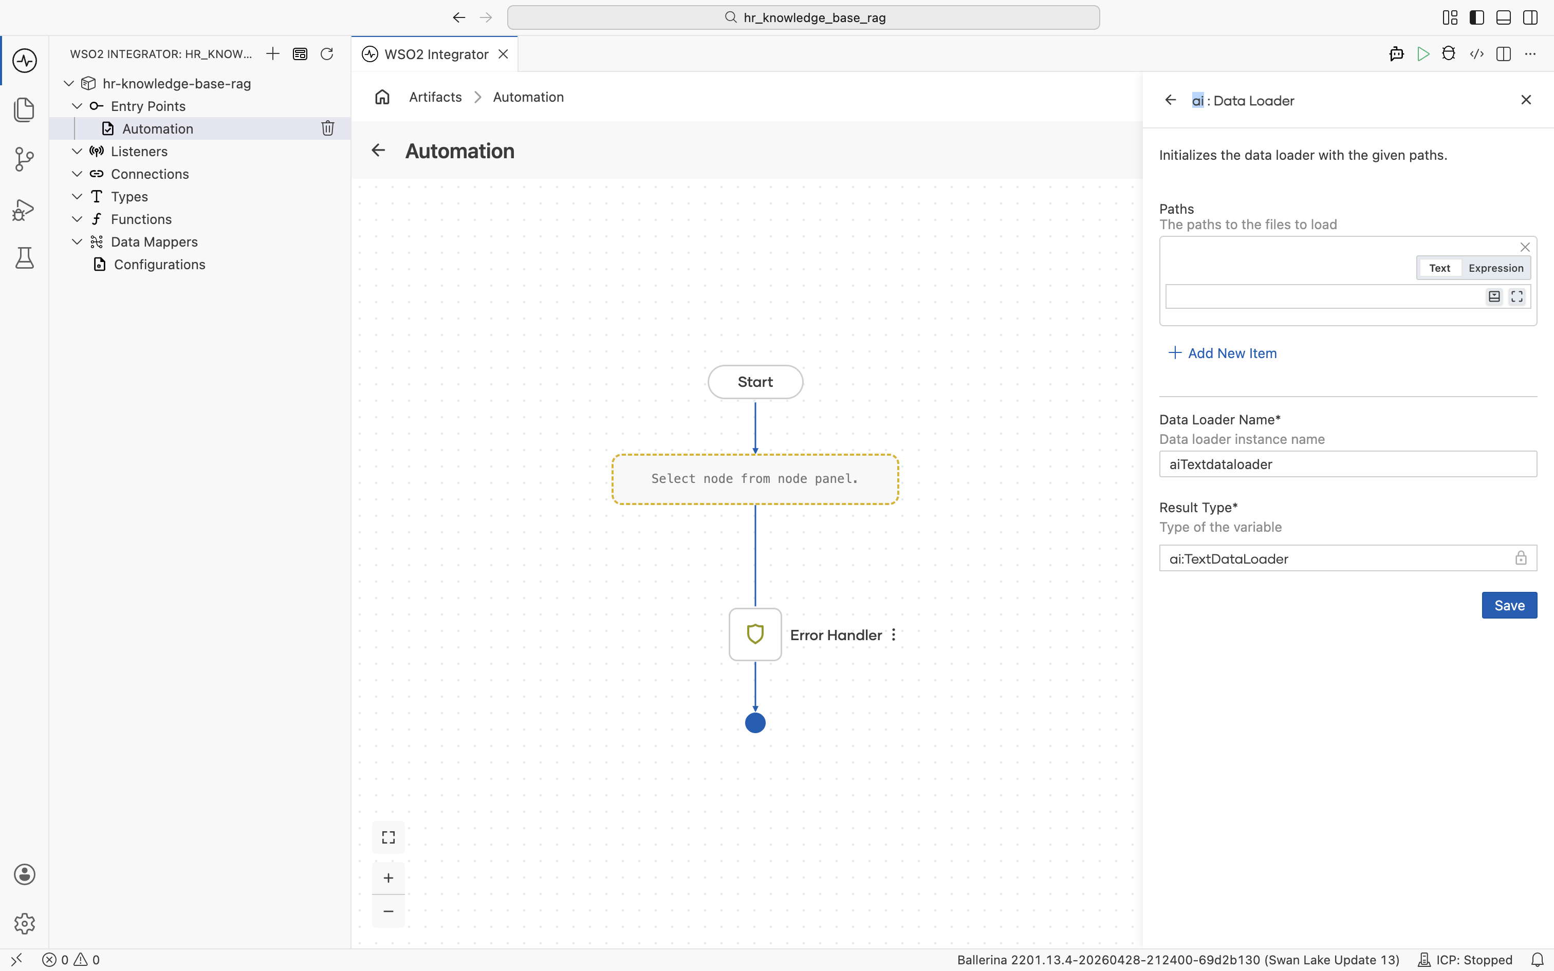The width and height of the screenshot is (1554, 971).
Task: Open the Explorer files view
Action: coord(24,110)
